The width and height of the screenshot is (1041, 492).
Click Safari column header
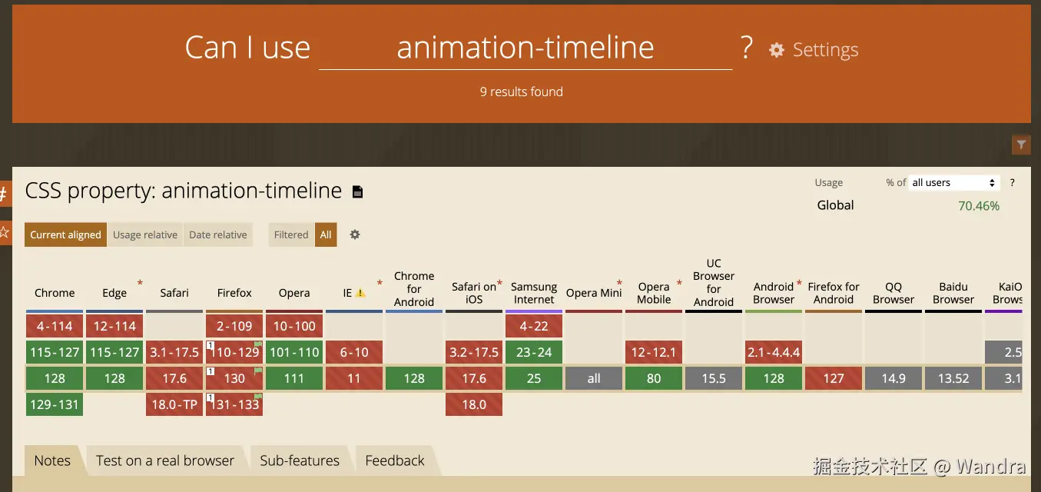click(174, 293)
